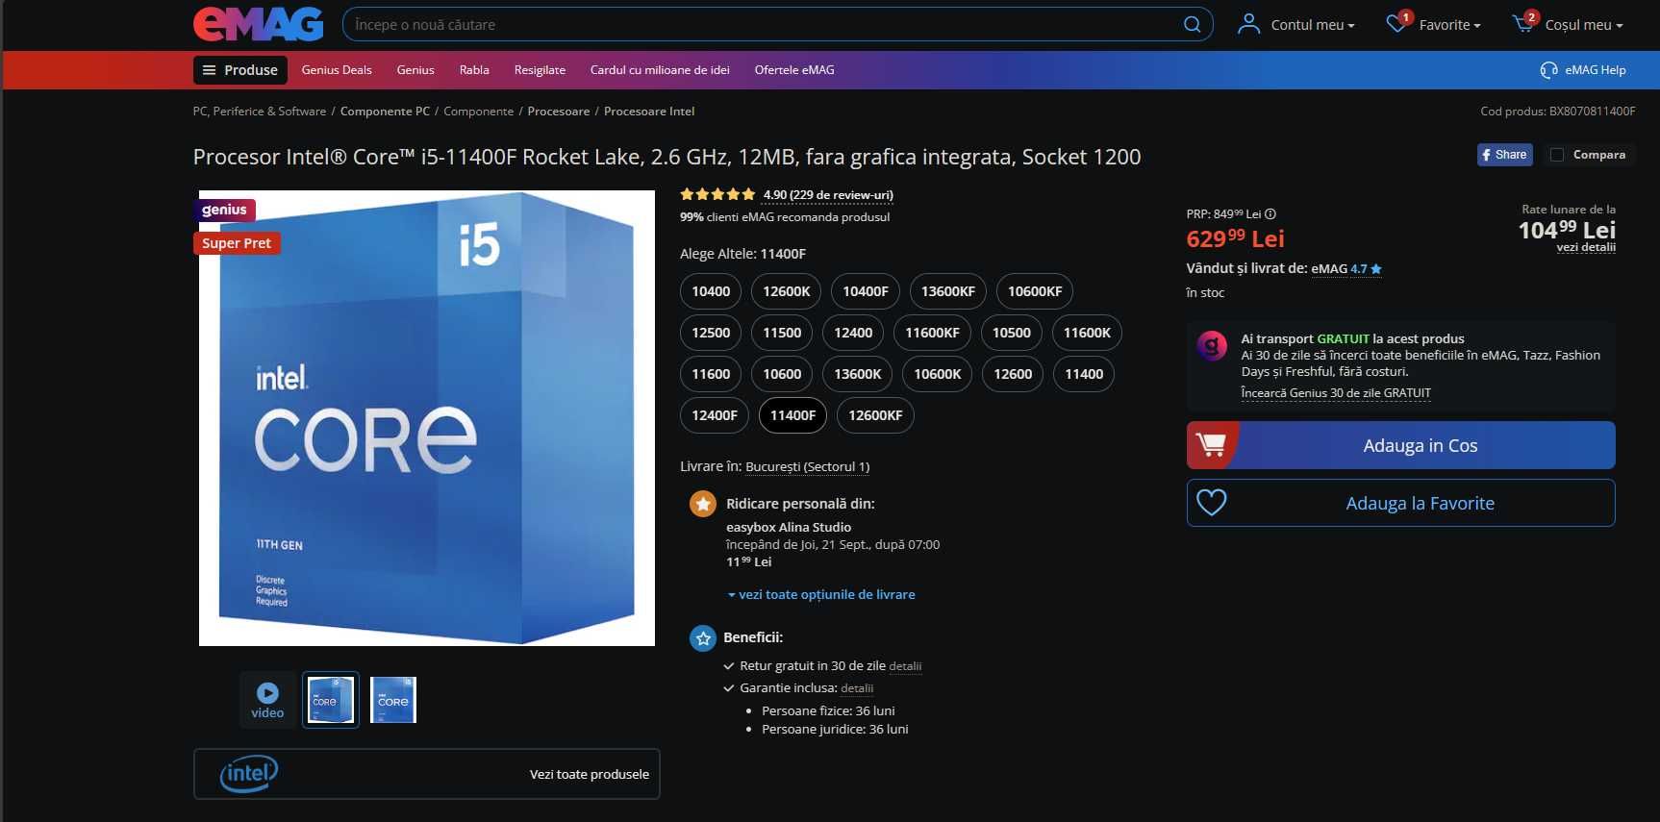
Task: Click detalii next to Retur gratuit
Action: [x=905, y=666]
